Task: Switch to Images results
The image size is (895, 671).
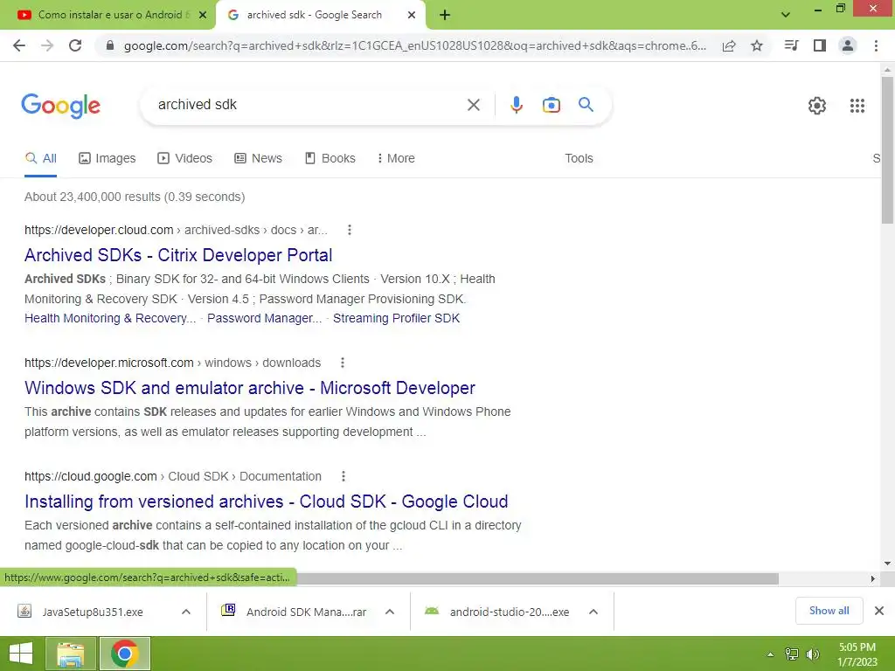Action: coord(108,159)
